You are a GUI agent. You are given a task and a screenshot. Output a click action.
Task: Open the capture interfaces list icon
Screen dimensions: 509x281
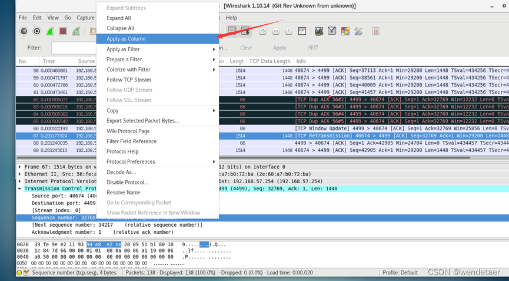point(24,31)
